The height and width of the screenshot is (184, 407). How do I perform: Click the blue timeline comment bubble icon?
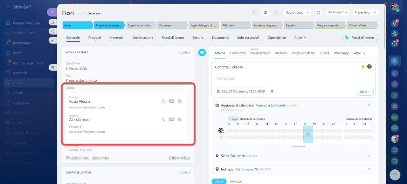pyautogui.click(x=202, y=52)
